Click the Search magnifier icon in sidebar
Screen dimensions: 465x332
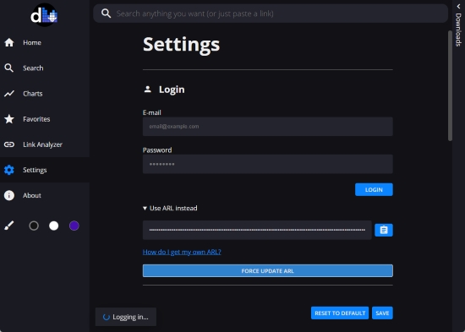pos(9,68)
